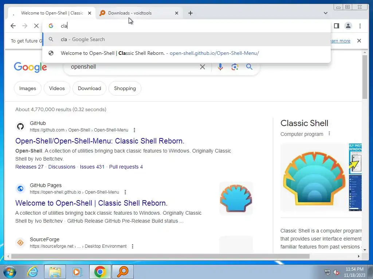Filter results by Images
This screenshot has height=279, width=373.
coord(28,88)
